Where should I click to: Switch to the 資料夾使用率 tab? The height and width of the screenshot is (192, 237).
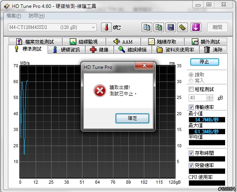point(175,49)
